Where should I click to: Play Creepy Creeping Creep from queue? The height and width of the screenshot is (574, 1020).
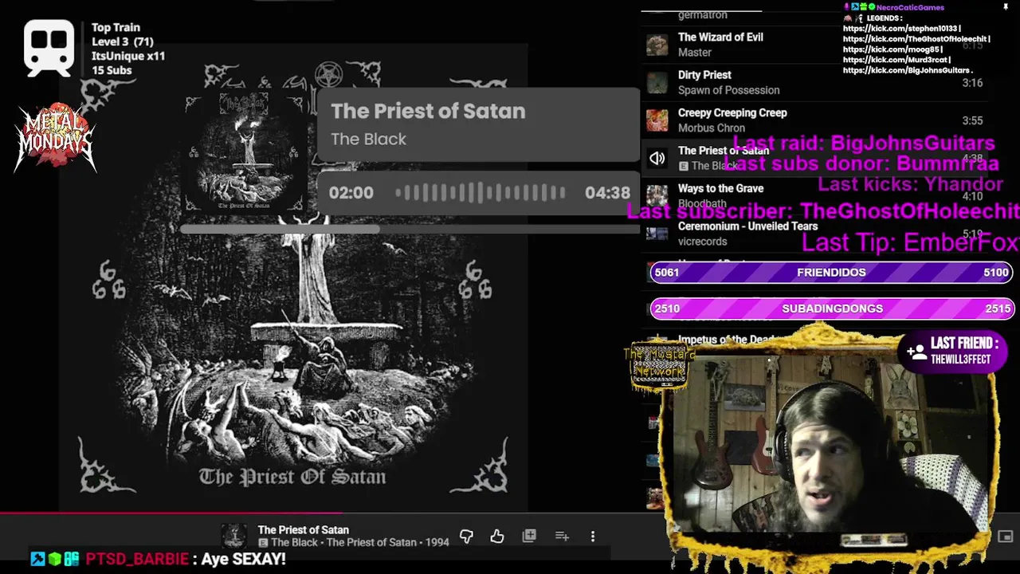(814, 120)
